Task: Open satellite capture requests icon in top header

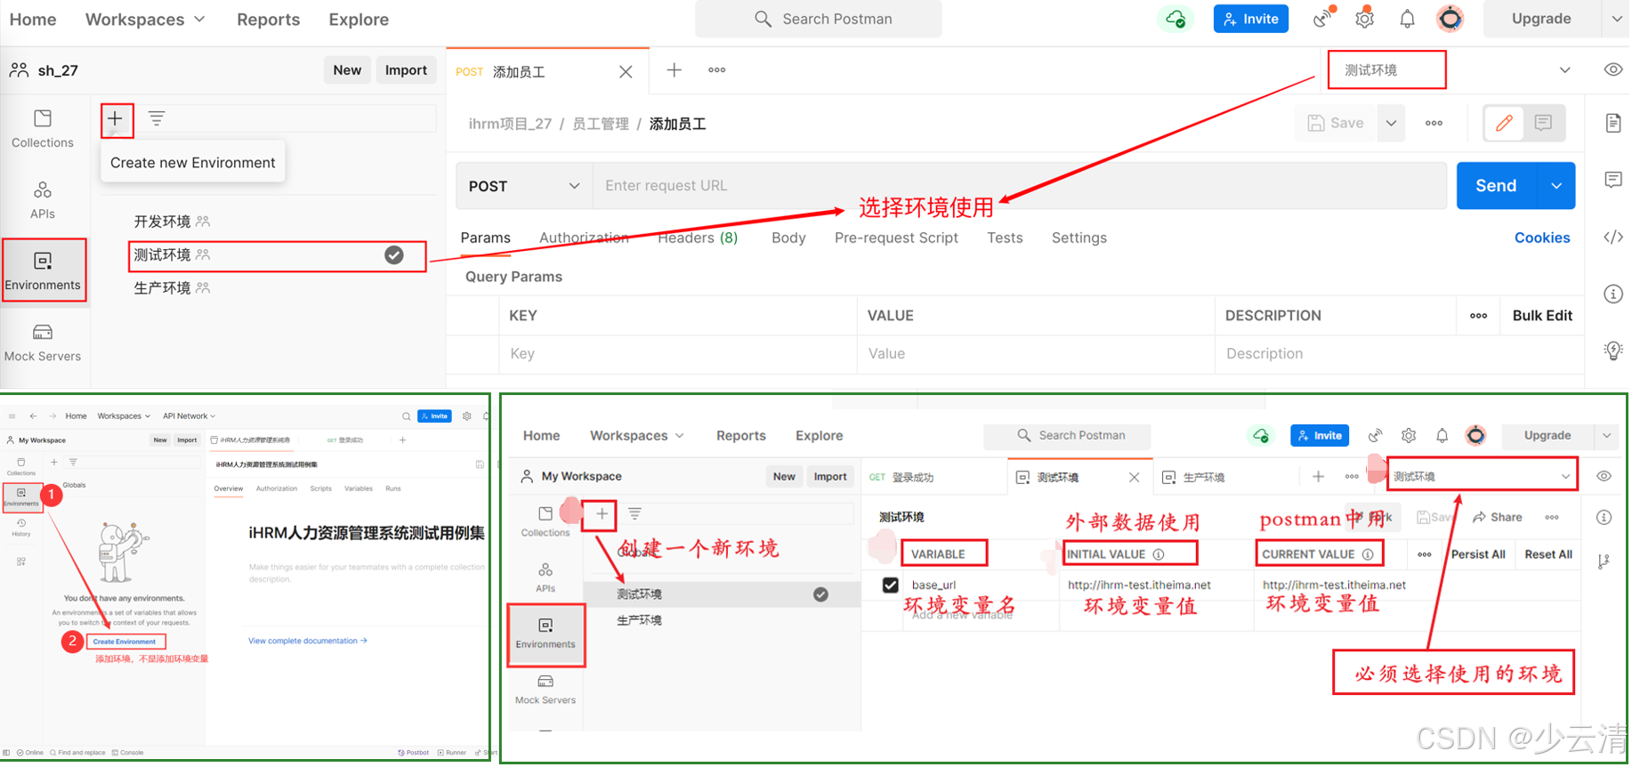Action: point(1324,19)
